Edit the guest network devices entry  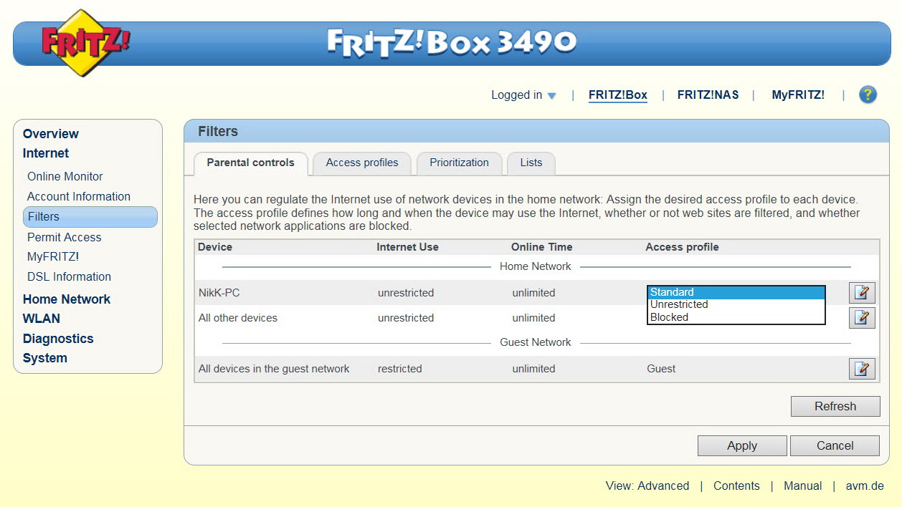click(862, 369)
